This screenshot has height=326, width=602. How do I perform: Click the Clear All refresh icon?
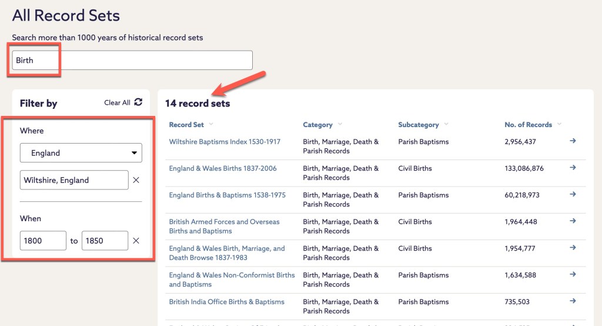click(138, 102)
